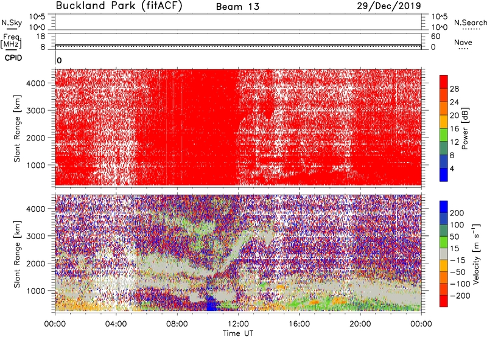Screen dimensions: 487x337
Task: Click the 'Nave' legend label
Action: click(463, 42)
